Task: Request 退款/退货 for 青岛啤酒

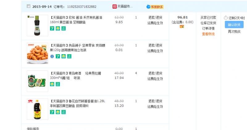Action: click(x=155, y=73)
